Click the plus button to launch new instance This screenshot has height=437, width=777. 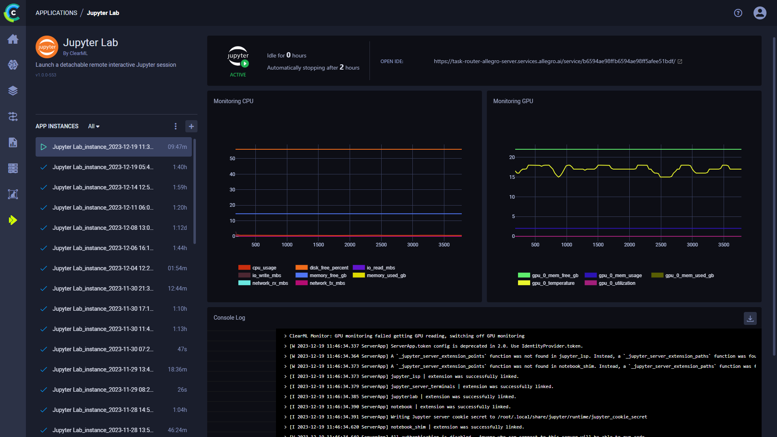pos(191,126)
